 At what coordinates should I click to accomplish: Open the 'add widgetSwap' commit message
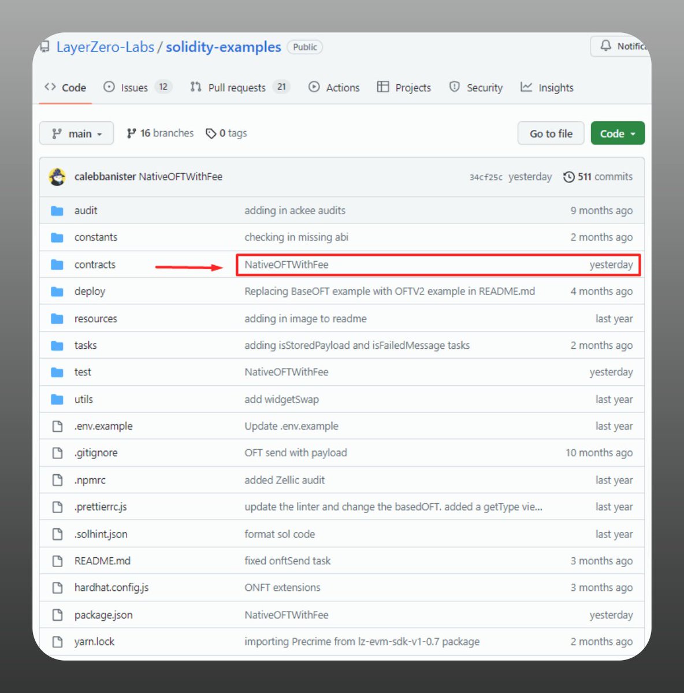(281, 400)
